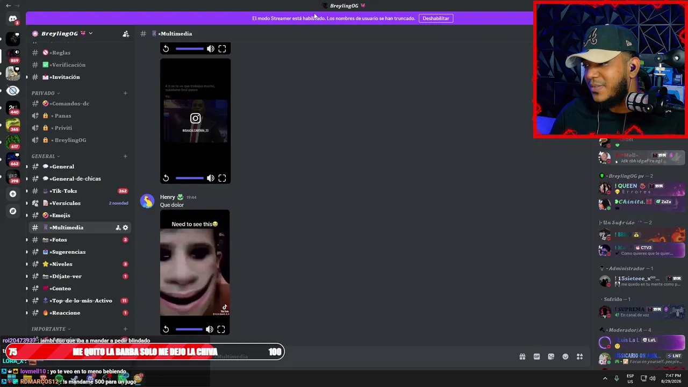Enter fullscreen on the Instagram video
688x387 pixels.
(x=222, y=178)
